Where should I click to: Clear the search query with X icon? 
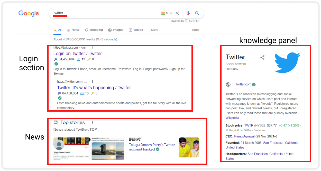(x=177, y=13)
